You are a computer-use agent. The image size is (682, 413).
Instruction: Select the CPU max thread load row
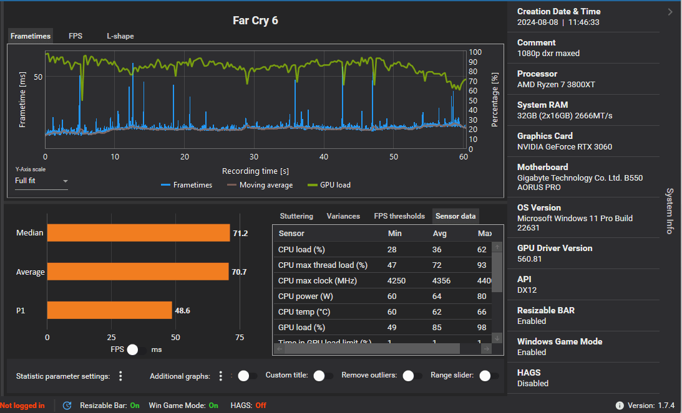tap(382, 265)
